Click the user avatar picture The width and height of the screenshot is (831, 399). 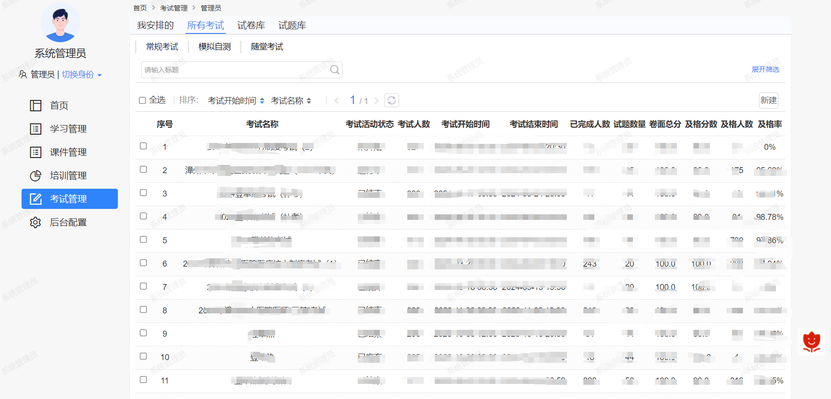[x=60, y=23]
